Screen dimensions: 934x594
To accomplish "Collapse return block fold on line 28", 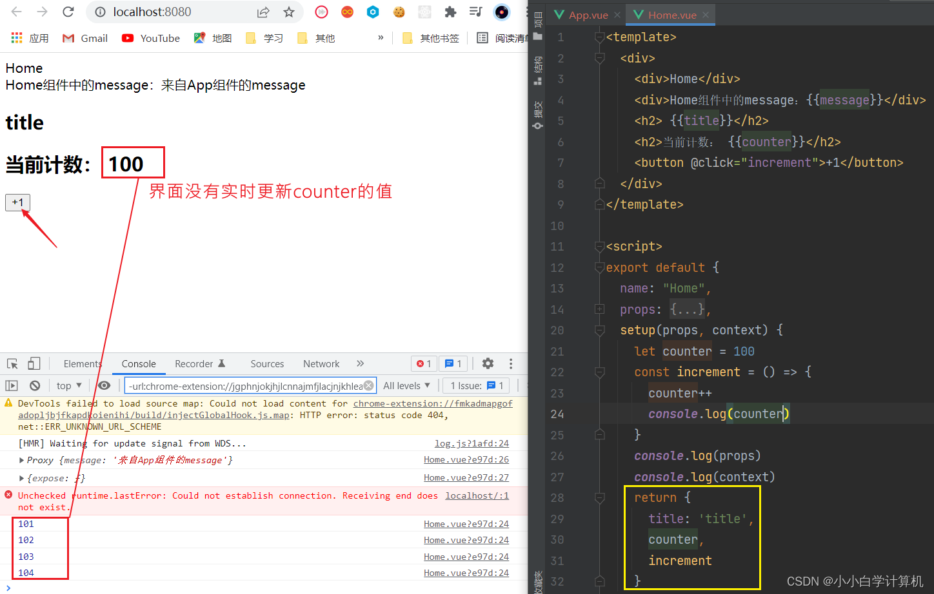I will tap(599, 497).
